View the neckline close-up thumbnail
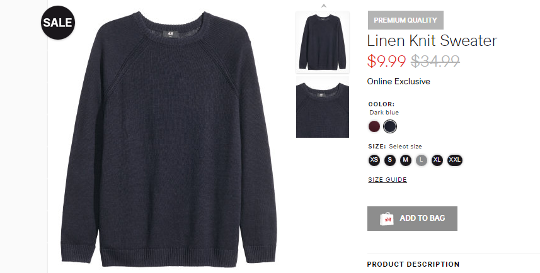 323,107
